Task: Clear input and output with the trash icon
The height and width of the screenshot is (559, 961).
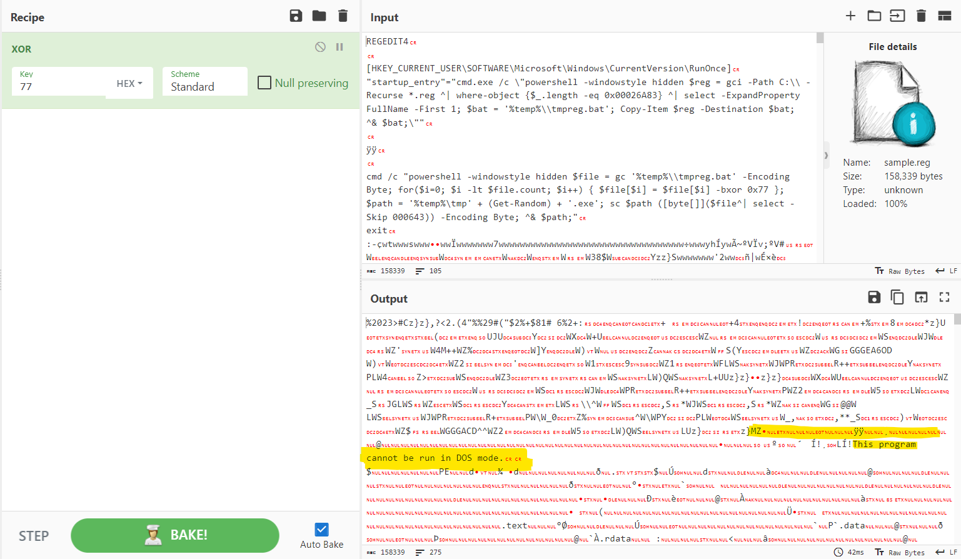Action: click(921, 16)
